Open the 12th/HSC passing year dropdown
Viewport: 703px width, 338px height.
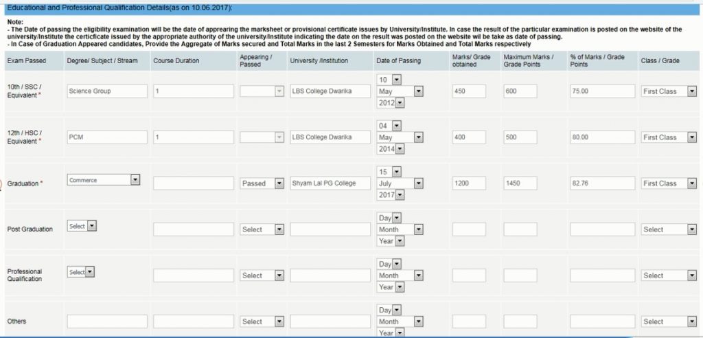[x=391, y=149]
